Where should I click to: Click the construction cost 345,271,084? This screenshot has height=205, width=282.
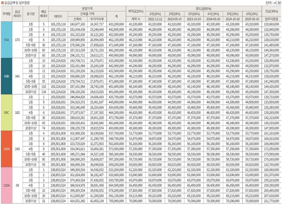pyautogui.click(x=78, y=154)
